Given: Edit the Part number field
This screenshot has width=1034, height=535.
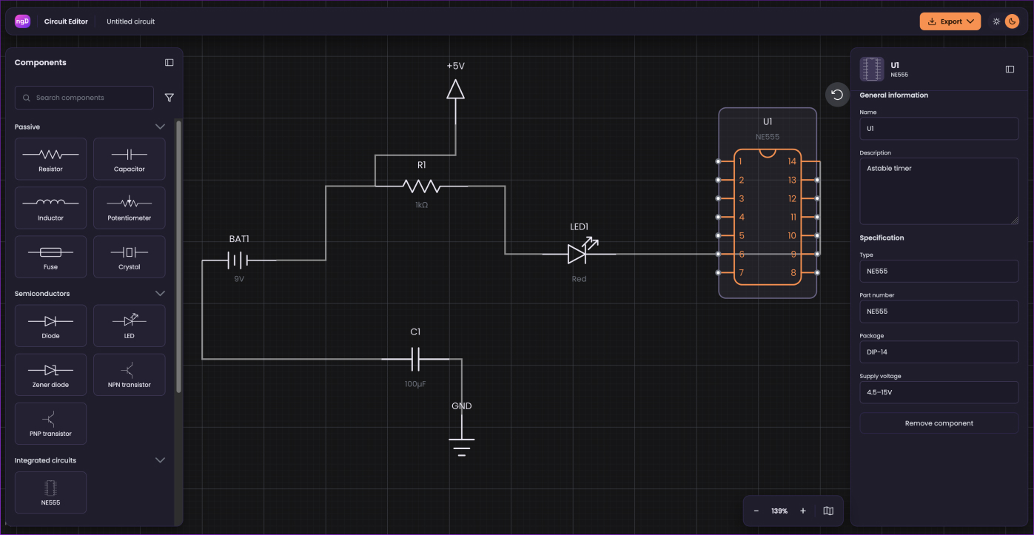Looking at the screenshot, I should tap(939, 312).
